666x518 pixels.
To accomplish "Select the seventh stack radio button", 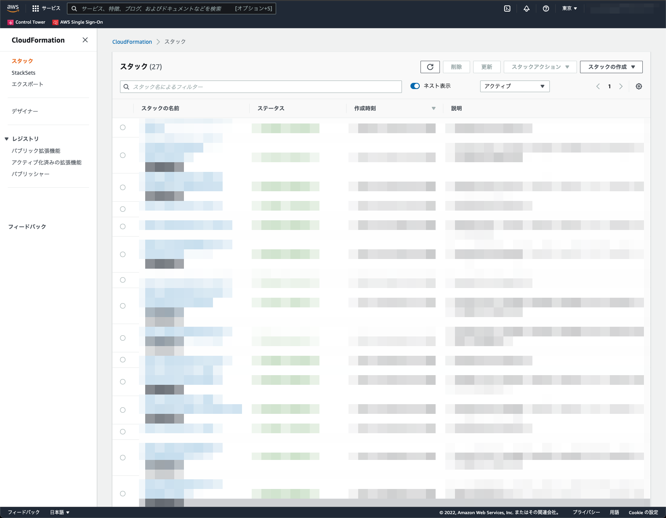I will 123,280.
